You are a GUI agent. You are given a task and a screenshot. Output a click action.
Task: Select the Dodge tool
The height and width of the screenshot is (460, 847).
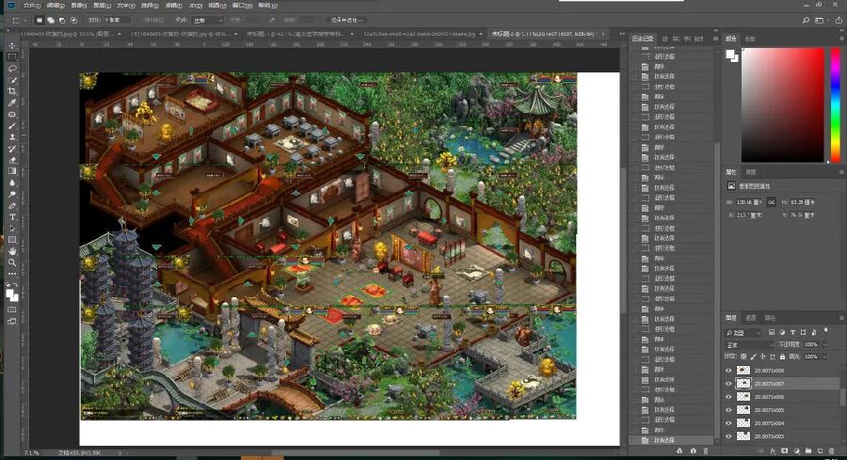point(12,195)
